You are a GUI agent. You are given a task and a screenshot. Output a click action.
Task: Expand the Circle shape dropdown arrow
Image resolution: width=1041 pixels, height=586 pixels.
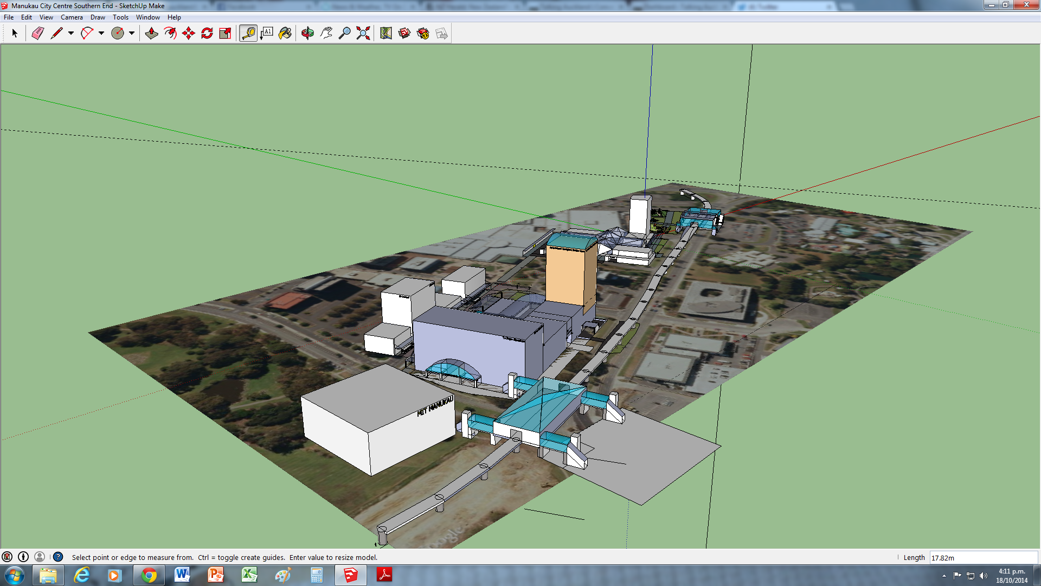(x=132, y=34)
